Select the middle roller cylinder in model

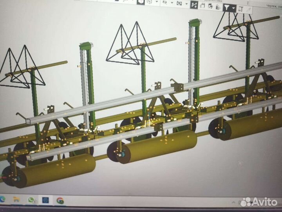pyautogui.click(x=156, y=147)
